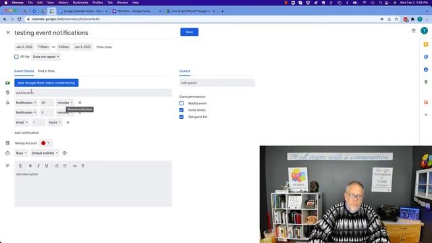The height and width of the screenshot is (243, 432).
Task: Open minutes unit dropdown on first notification
Action: pos(65,103)
